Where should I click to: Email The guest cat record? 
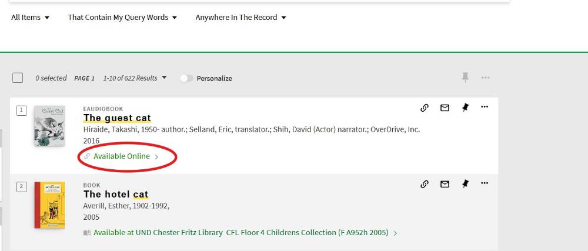coord(445,108)
